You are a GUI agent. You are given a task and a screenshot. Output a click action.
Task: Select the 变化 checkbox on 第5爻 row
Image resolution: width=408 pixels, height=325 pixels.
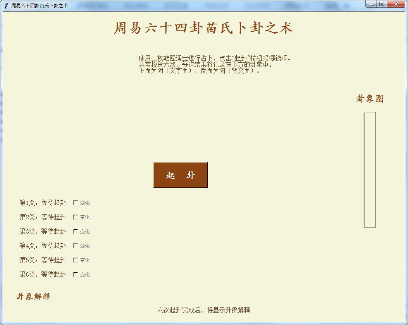click(76, 260)
